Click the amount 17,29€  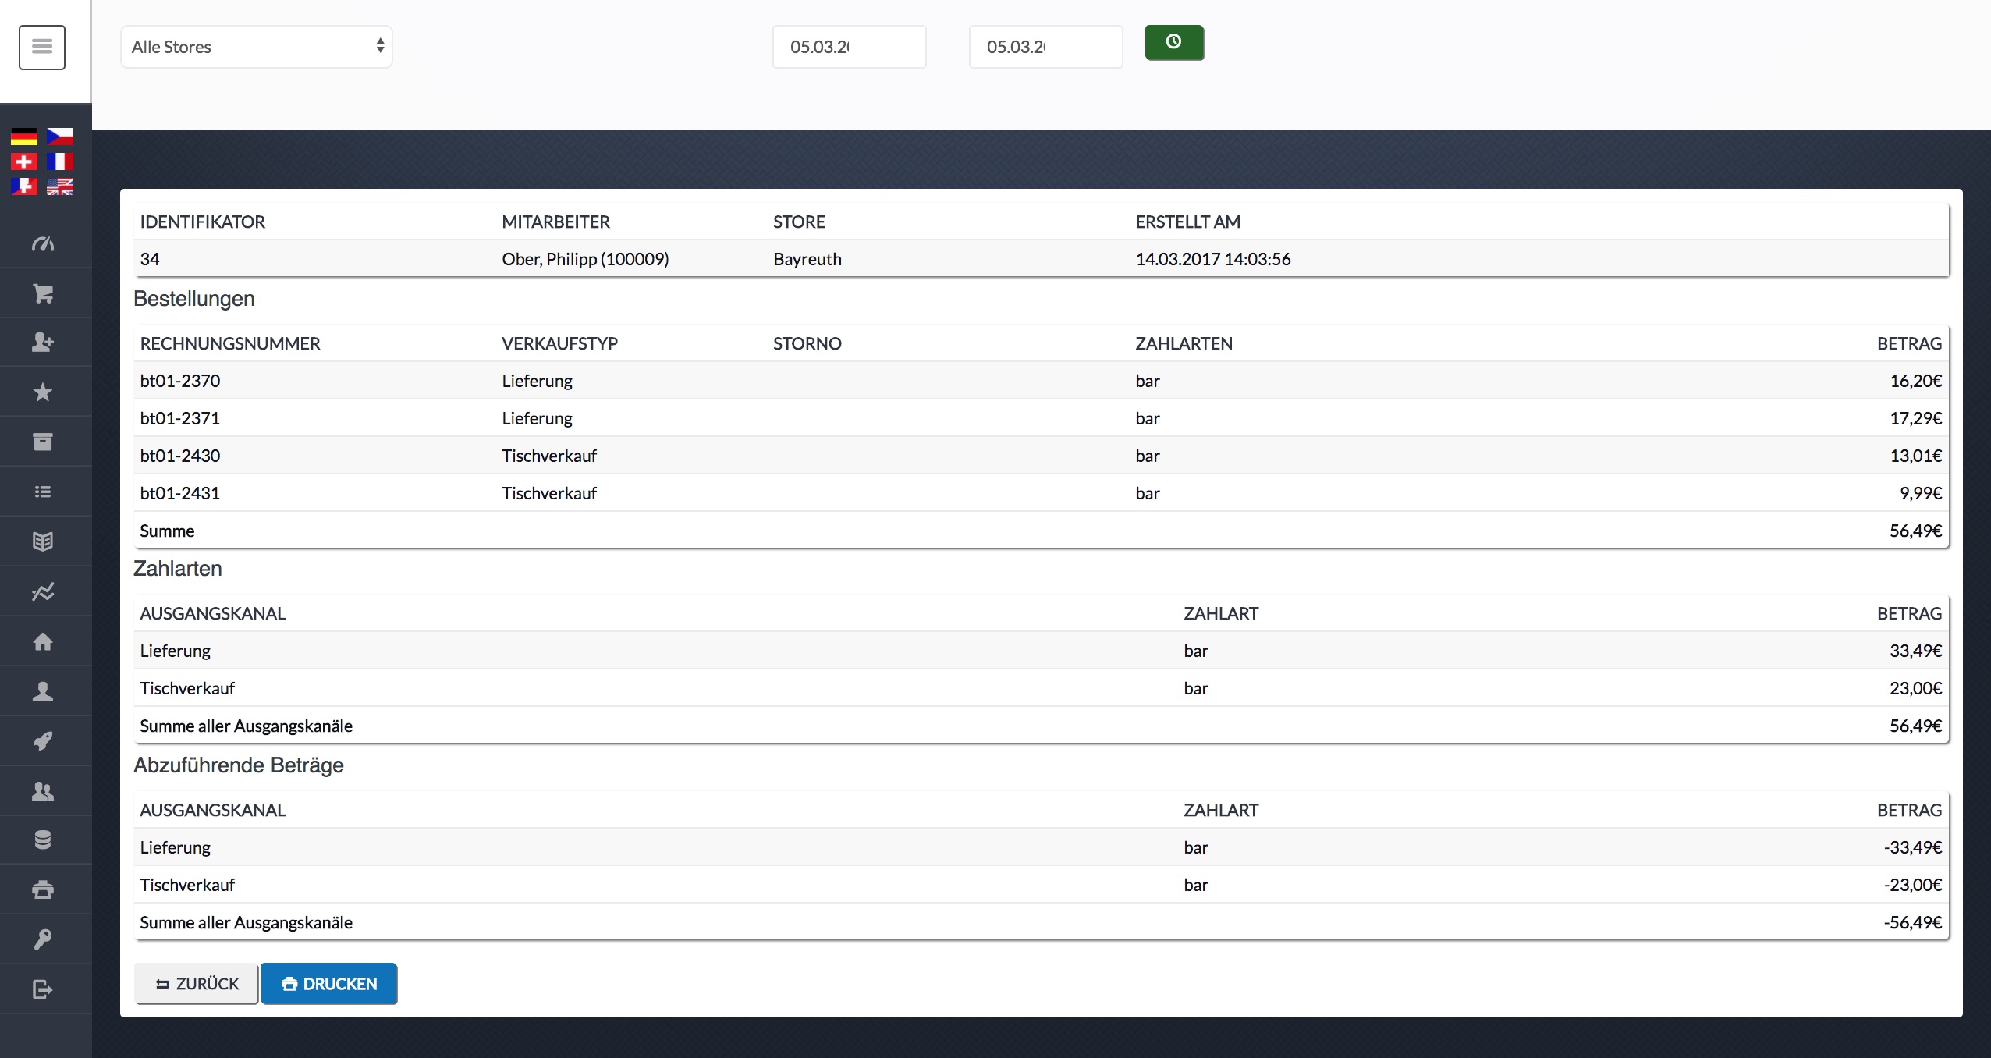pos(1916,418)
